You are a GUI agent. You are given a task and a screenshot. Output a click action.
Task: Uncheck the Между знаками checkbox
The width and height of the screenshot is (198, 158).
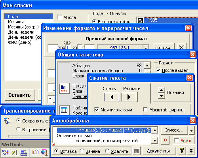[97, 110]
